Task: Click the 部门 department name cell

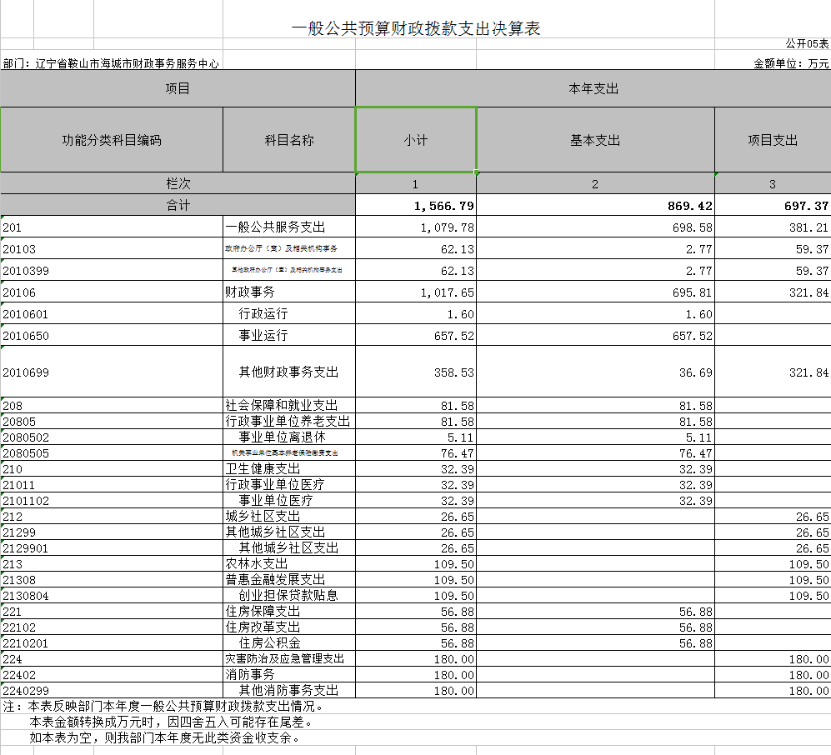Action: click(111, 63)
